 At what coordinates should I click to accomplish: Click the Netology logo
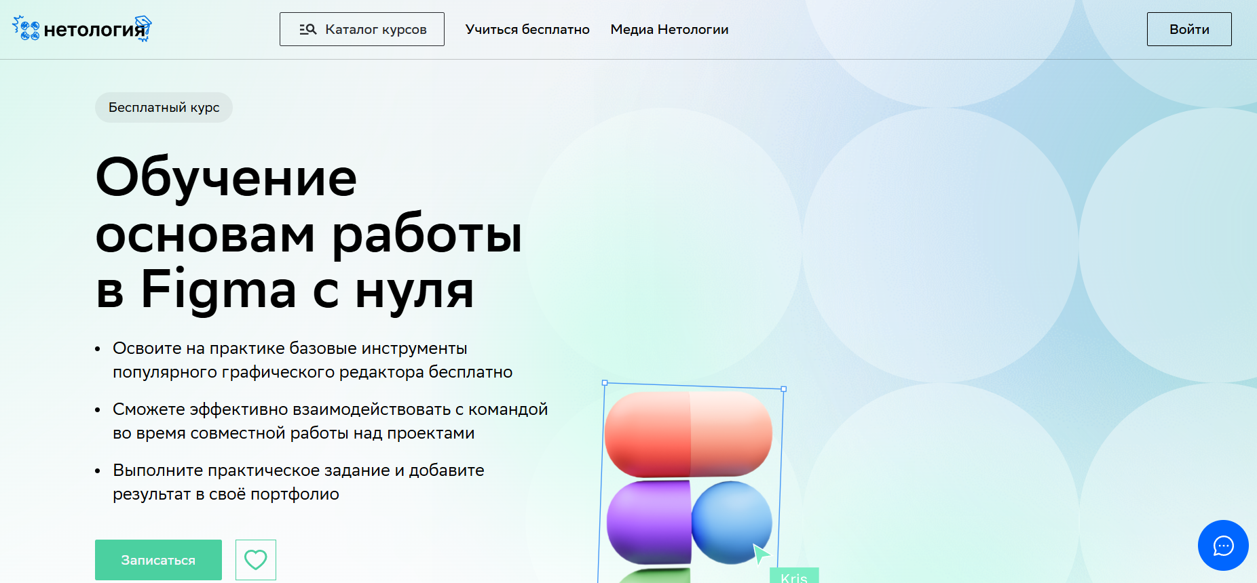pyautogui.click(x=81, y=29)
